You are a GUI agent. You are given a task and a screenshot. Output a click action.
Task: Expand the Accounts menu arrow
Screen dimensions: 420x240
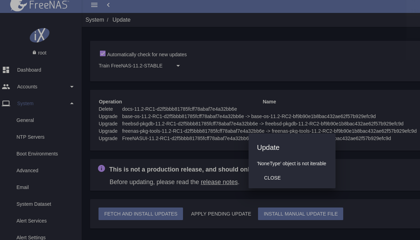[x=72, y=87]
